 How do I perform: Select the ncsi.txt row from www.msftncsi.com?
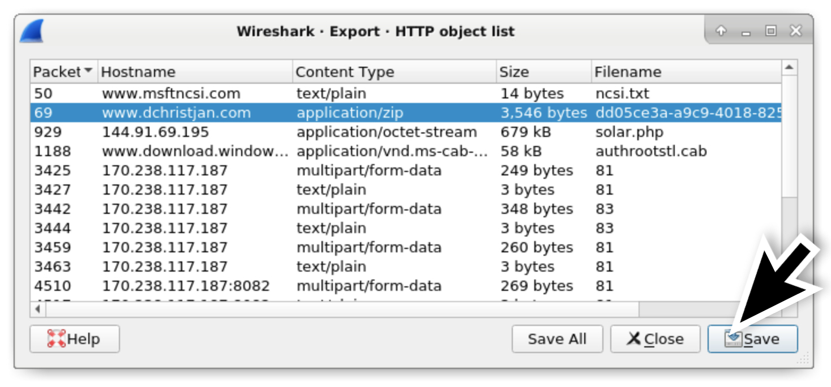(283, 93)
